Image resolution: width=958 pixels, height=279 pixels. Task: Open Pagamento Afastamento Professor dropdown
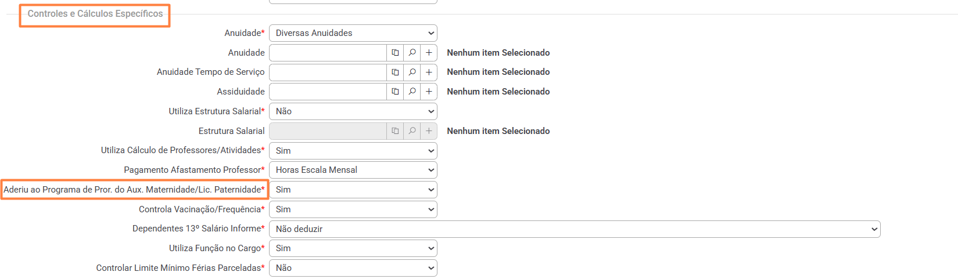[x=353, y=170]
